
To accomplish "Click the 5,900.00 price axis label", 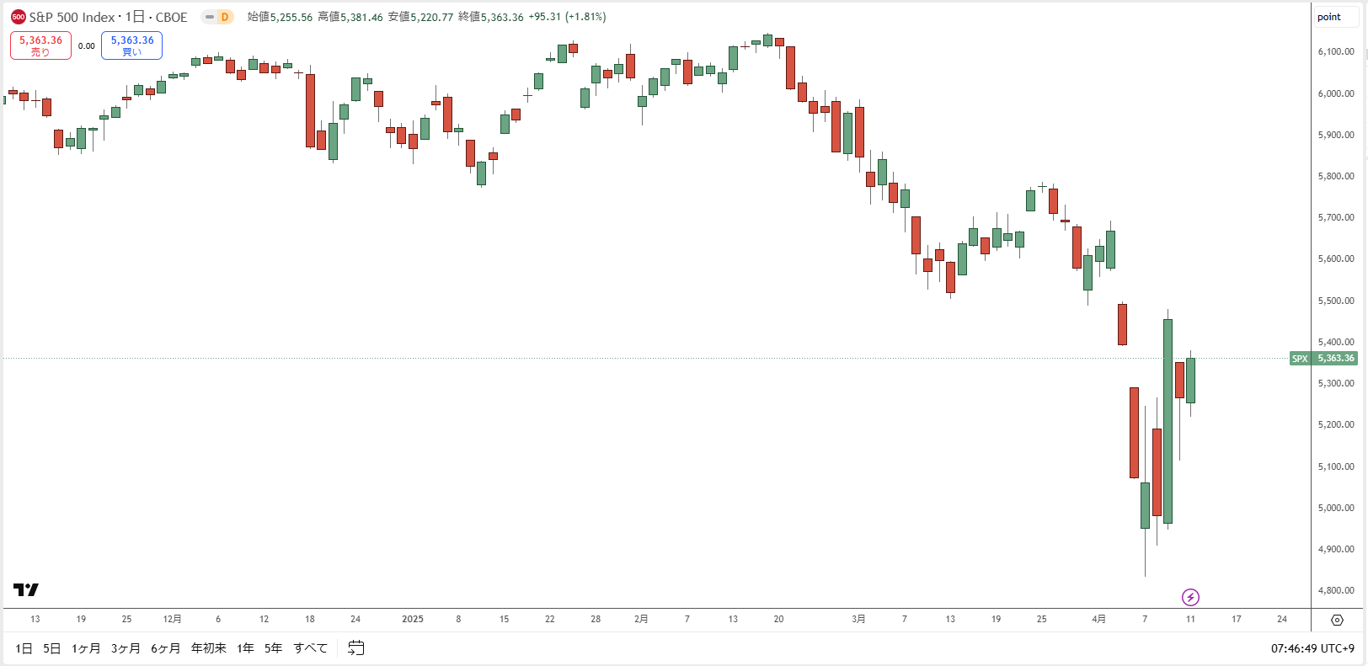I will coord(1336,135).
